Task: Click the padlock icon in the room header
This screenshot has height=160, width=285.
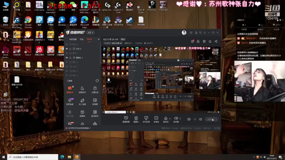Action: 198,41
